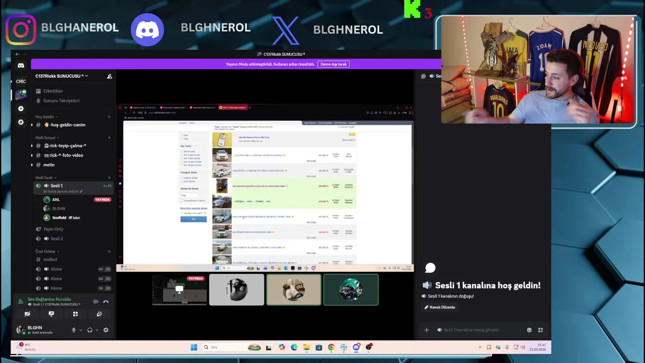Image resolution: width=645 pixels, height=363 pixels.
Task: Collapse the WaN Sosyal category
Action: [47, 138]
